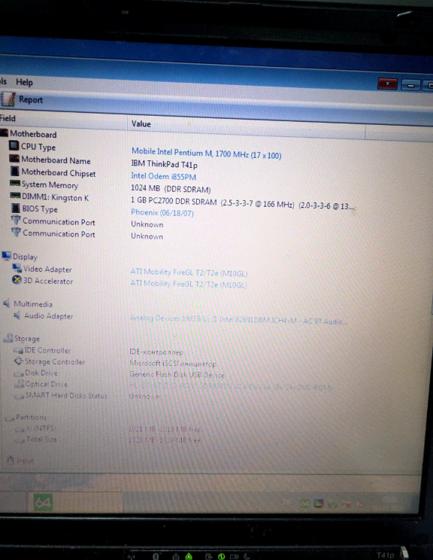Select the Display section heading
The height and width of the screenshot is (560, 433).
click(x=25, y=257)
